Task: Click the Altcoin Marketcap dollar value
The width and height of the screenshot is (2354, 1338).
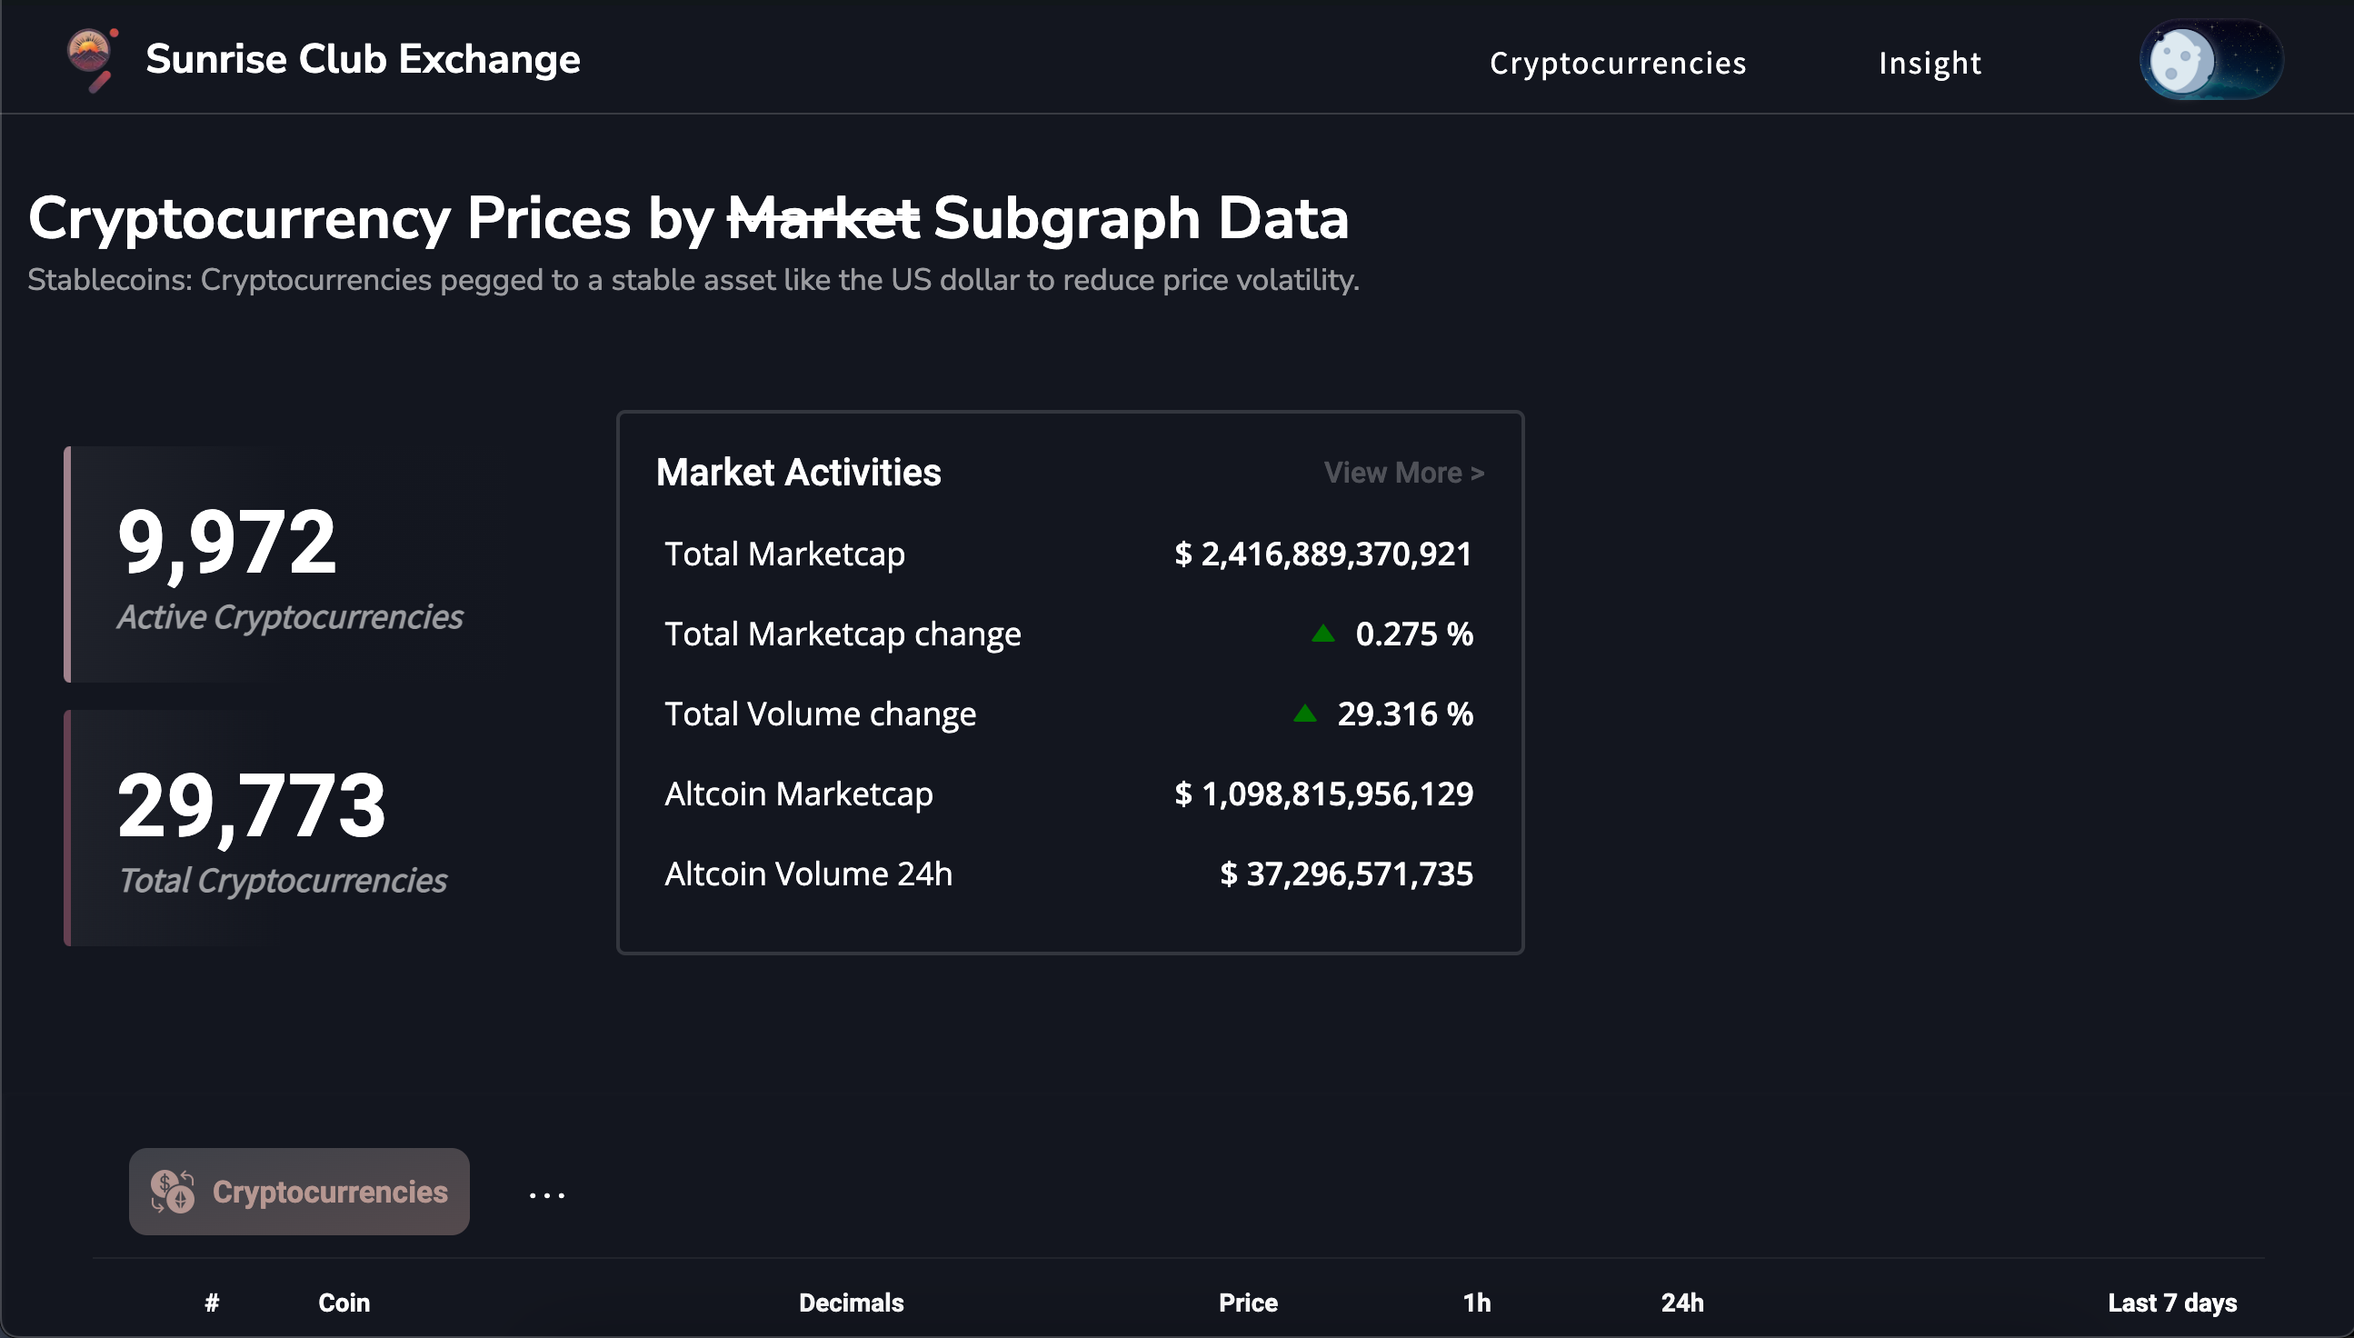Action: pos(1323,794)
